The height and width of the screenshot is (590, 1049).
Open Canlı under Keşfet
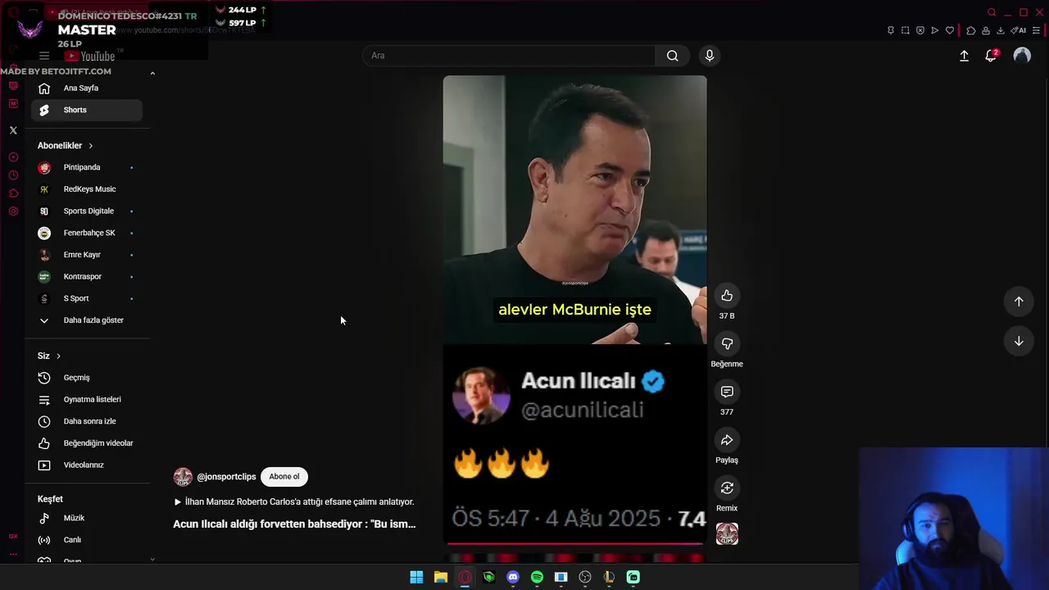point(87,540)
